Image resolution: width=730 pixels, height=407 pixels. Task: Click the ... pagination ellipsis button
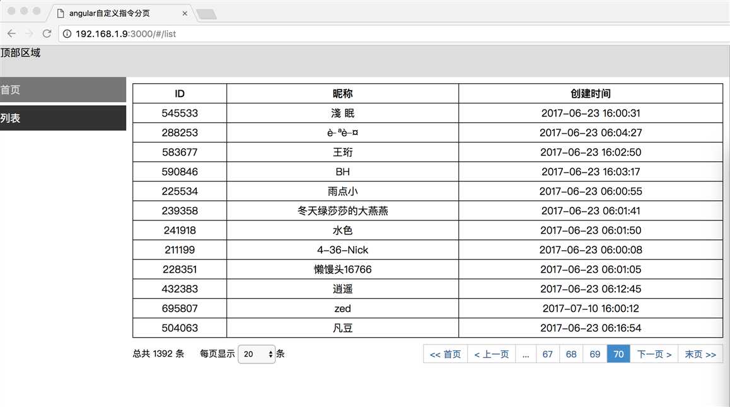526,353
